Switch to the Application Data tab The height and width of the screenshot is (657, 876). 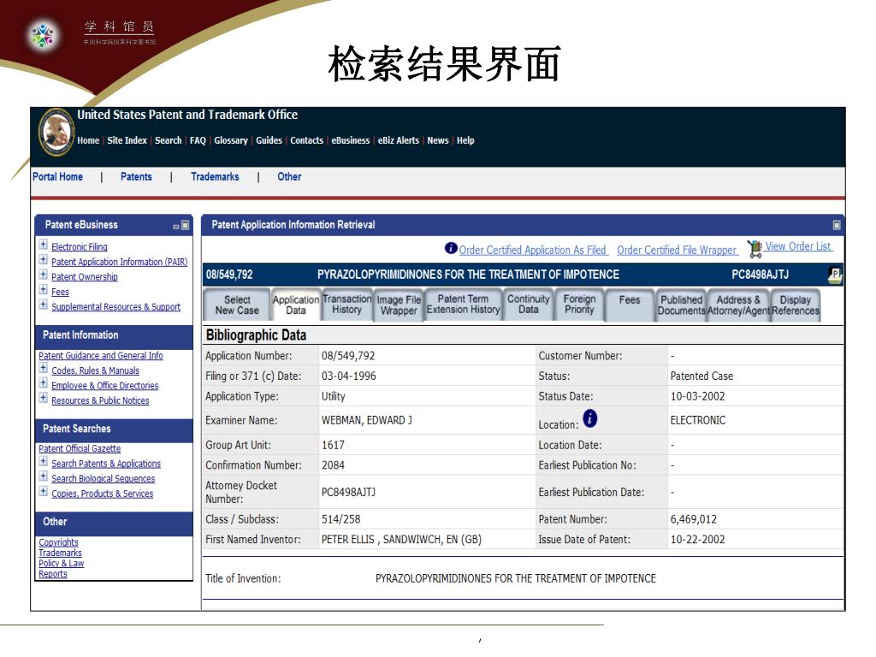pos(295,305)
